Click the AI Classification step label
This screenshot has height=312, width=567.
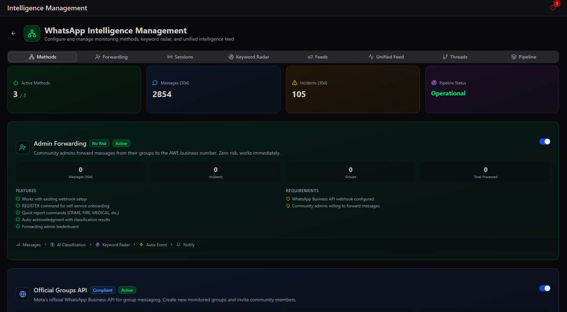[71, 245]
